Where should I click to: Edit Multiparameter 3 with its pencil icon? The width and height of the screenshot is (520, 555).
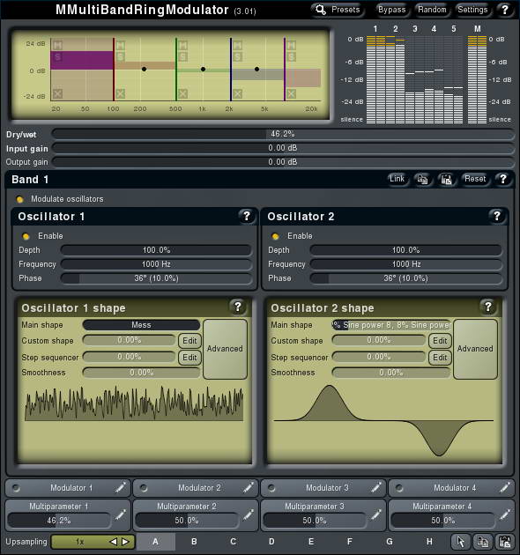[376, 515]
